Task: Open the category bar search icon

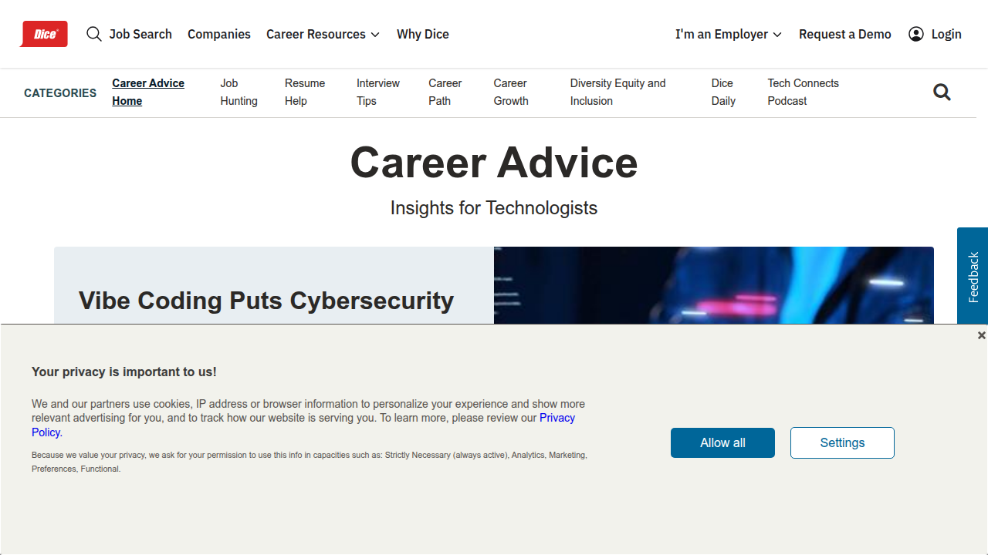Action: coord(942,92)
